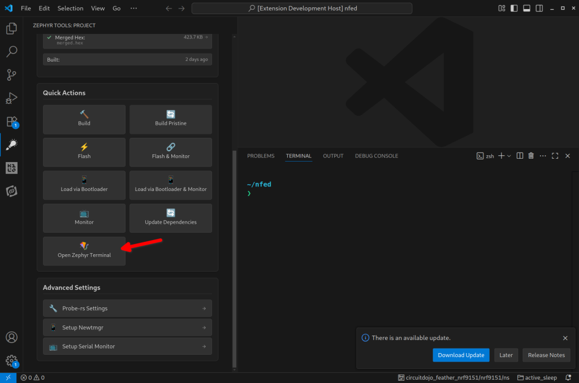Open the activity bar icon below Zephyr Tools

coord(11,168)
